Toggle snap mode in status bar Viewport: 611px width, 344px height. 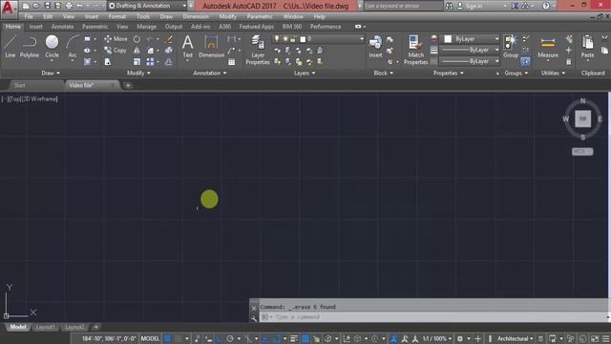pos(179,338)
